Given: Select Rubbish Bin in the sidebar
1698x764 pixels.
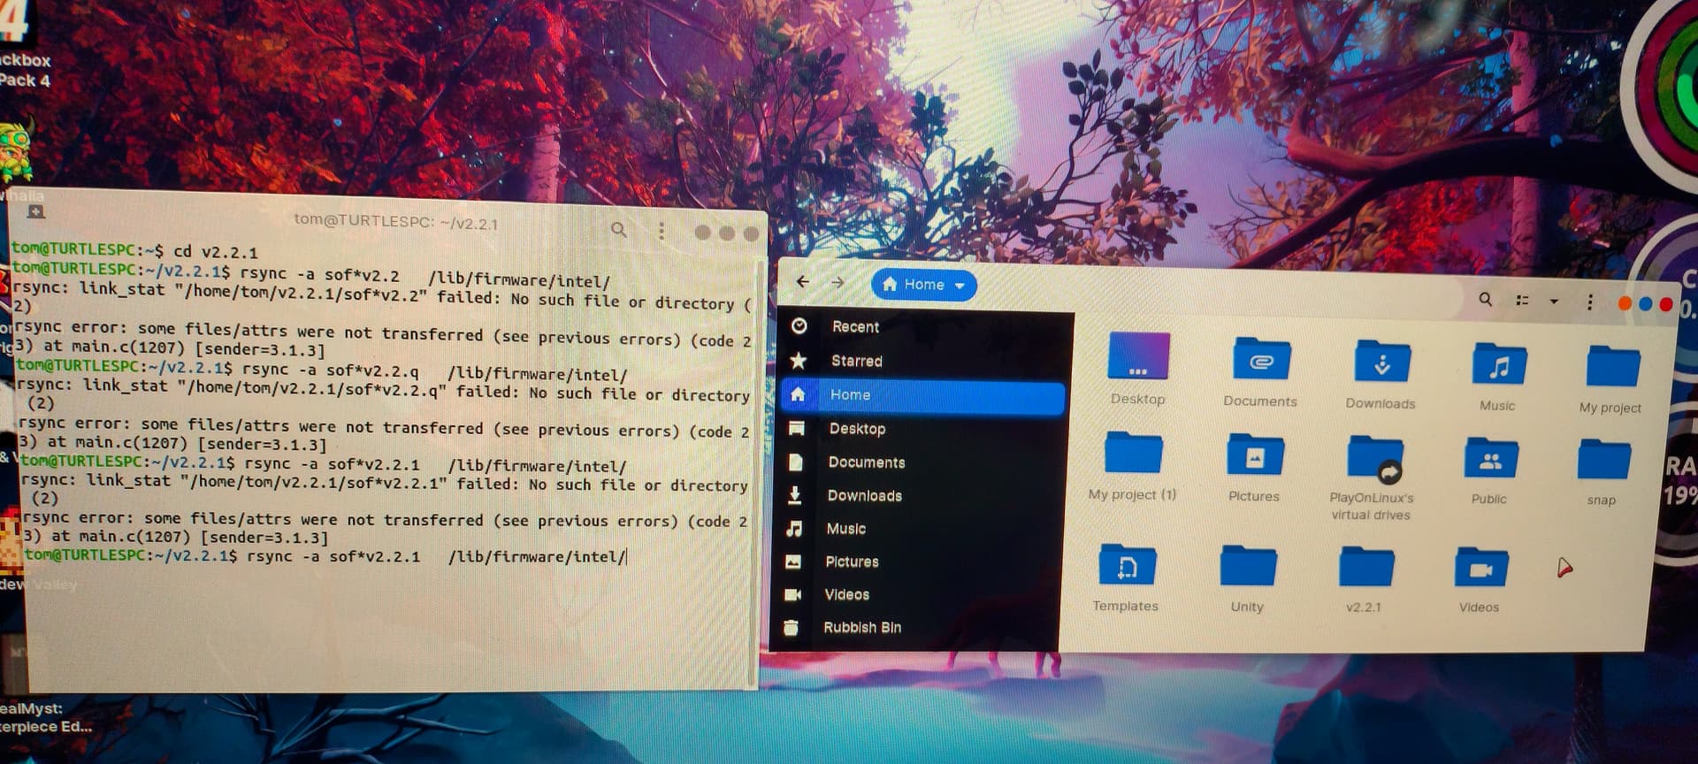Looking at the screenshot, I should pos(916,628).
